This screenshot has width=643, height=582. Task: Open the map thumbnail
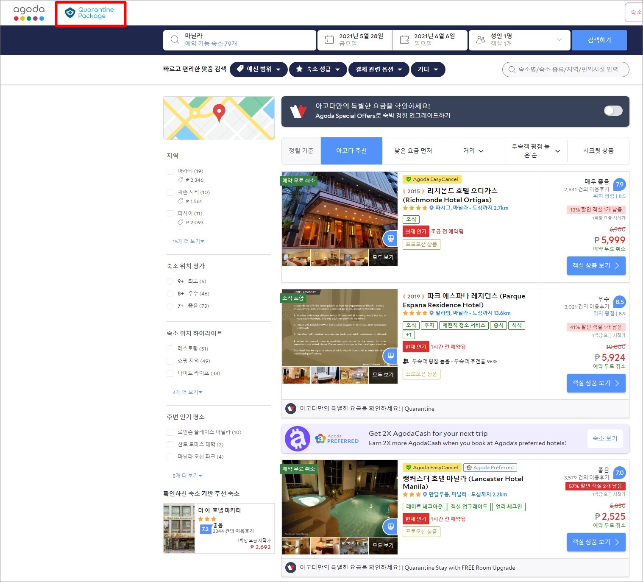[219, 118]
